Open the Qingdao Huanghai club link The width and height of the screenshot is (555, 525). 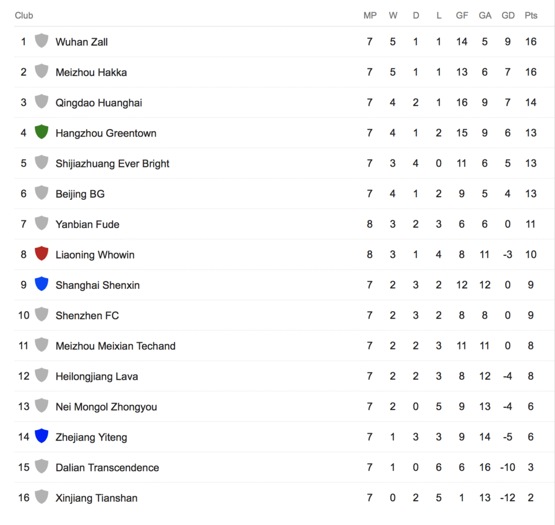[99, 103]
